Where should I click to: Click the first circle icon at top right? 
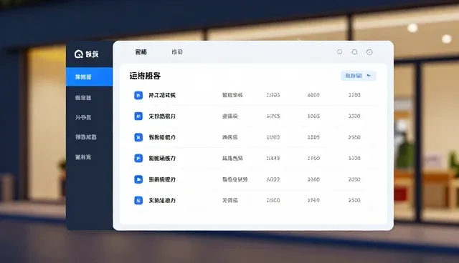339,52
